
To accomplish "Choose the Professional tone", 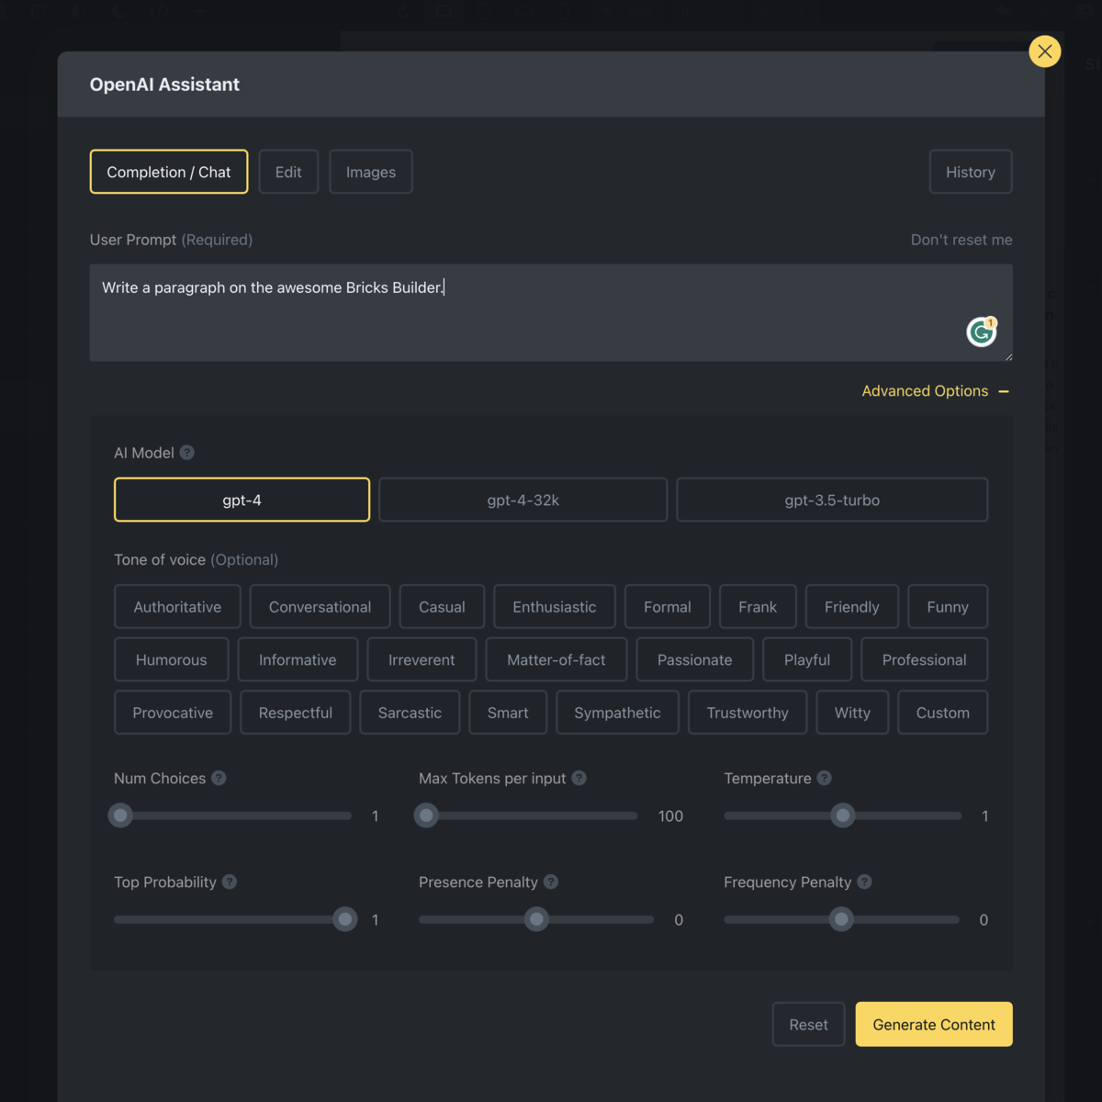I will click(925, 659).
